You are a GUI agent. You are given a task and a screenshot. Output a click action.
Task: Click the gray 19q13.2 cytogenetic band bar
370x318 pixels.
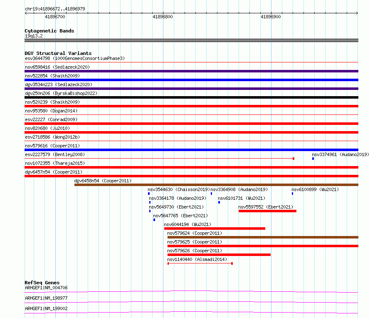point(191,40)
